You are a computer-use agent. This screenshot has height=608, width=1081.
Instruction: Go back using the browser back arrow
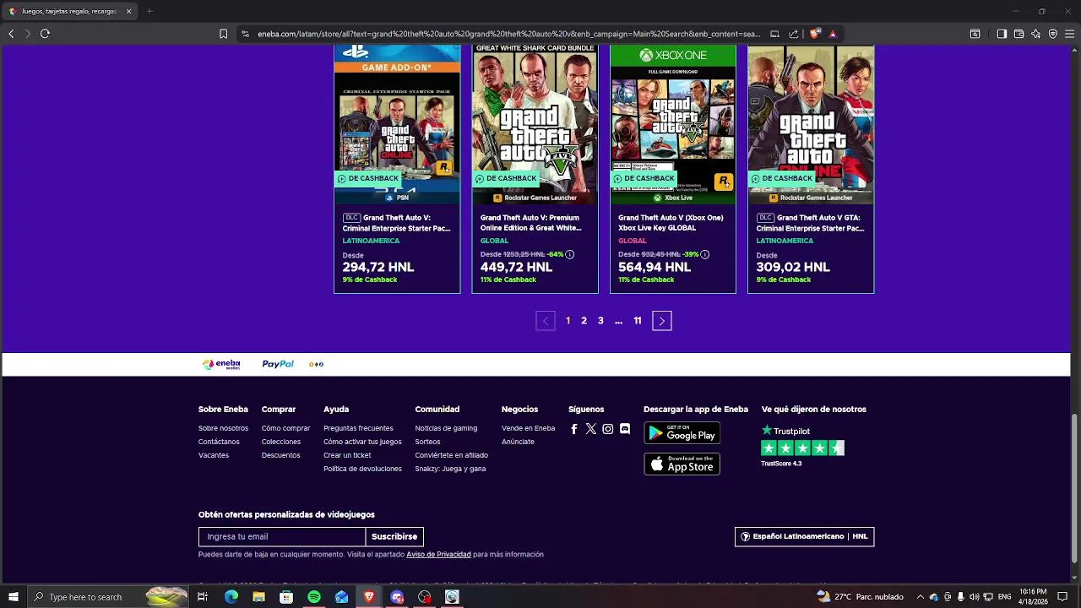pyautogui.click(x=11, y=34)
